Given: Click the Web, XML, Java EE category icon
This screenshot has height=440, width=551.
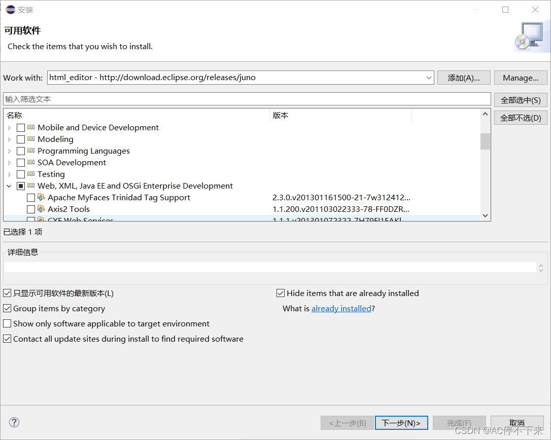Looking at the screenshot, I should point(31,186).
